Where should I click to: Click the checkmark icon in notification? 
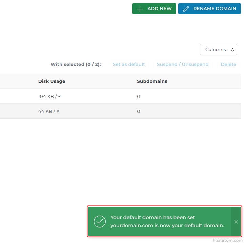(100, 222)
